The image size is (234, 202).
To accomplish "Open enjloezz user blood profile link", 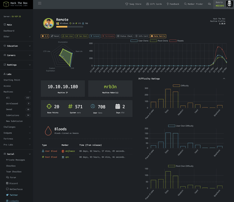I will (70, 151).
